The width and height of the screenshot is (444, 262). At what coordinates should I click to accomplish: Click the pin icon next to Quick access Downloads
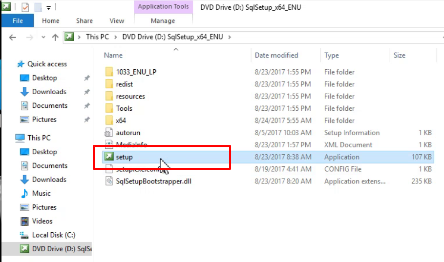point(87,92)
